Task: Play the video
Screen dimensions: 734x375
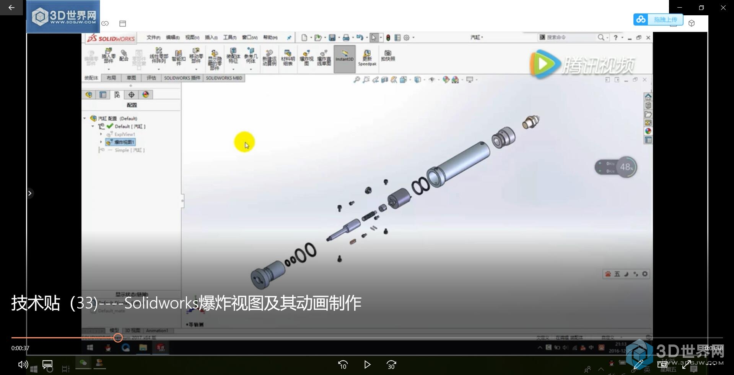Action: coord(367,365)
